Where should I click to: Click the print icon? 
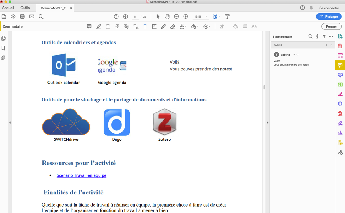point(22,16)
